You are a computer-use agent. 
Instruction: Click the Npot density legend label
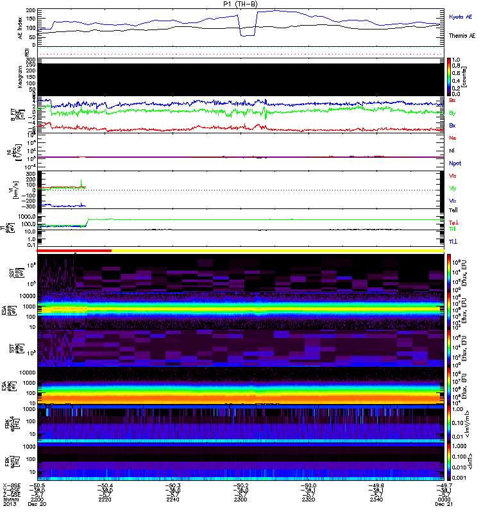point(455,163)
